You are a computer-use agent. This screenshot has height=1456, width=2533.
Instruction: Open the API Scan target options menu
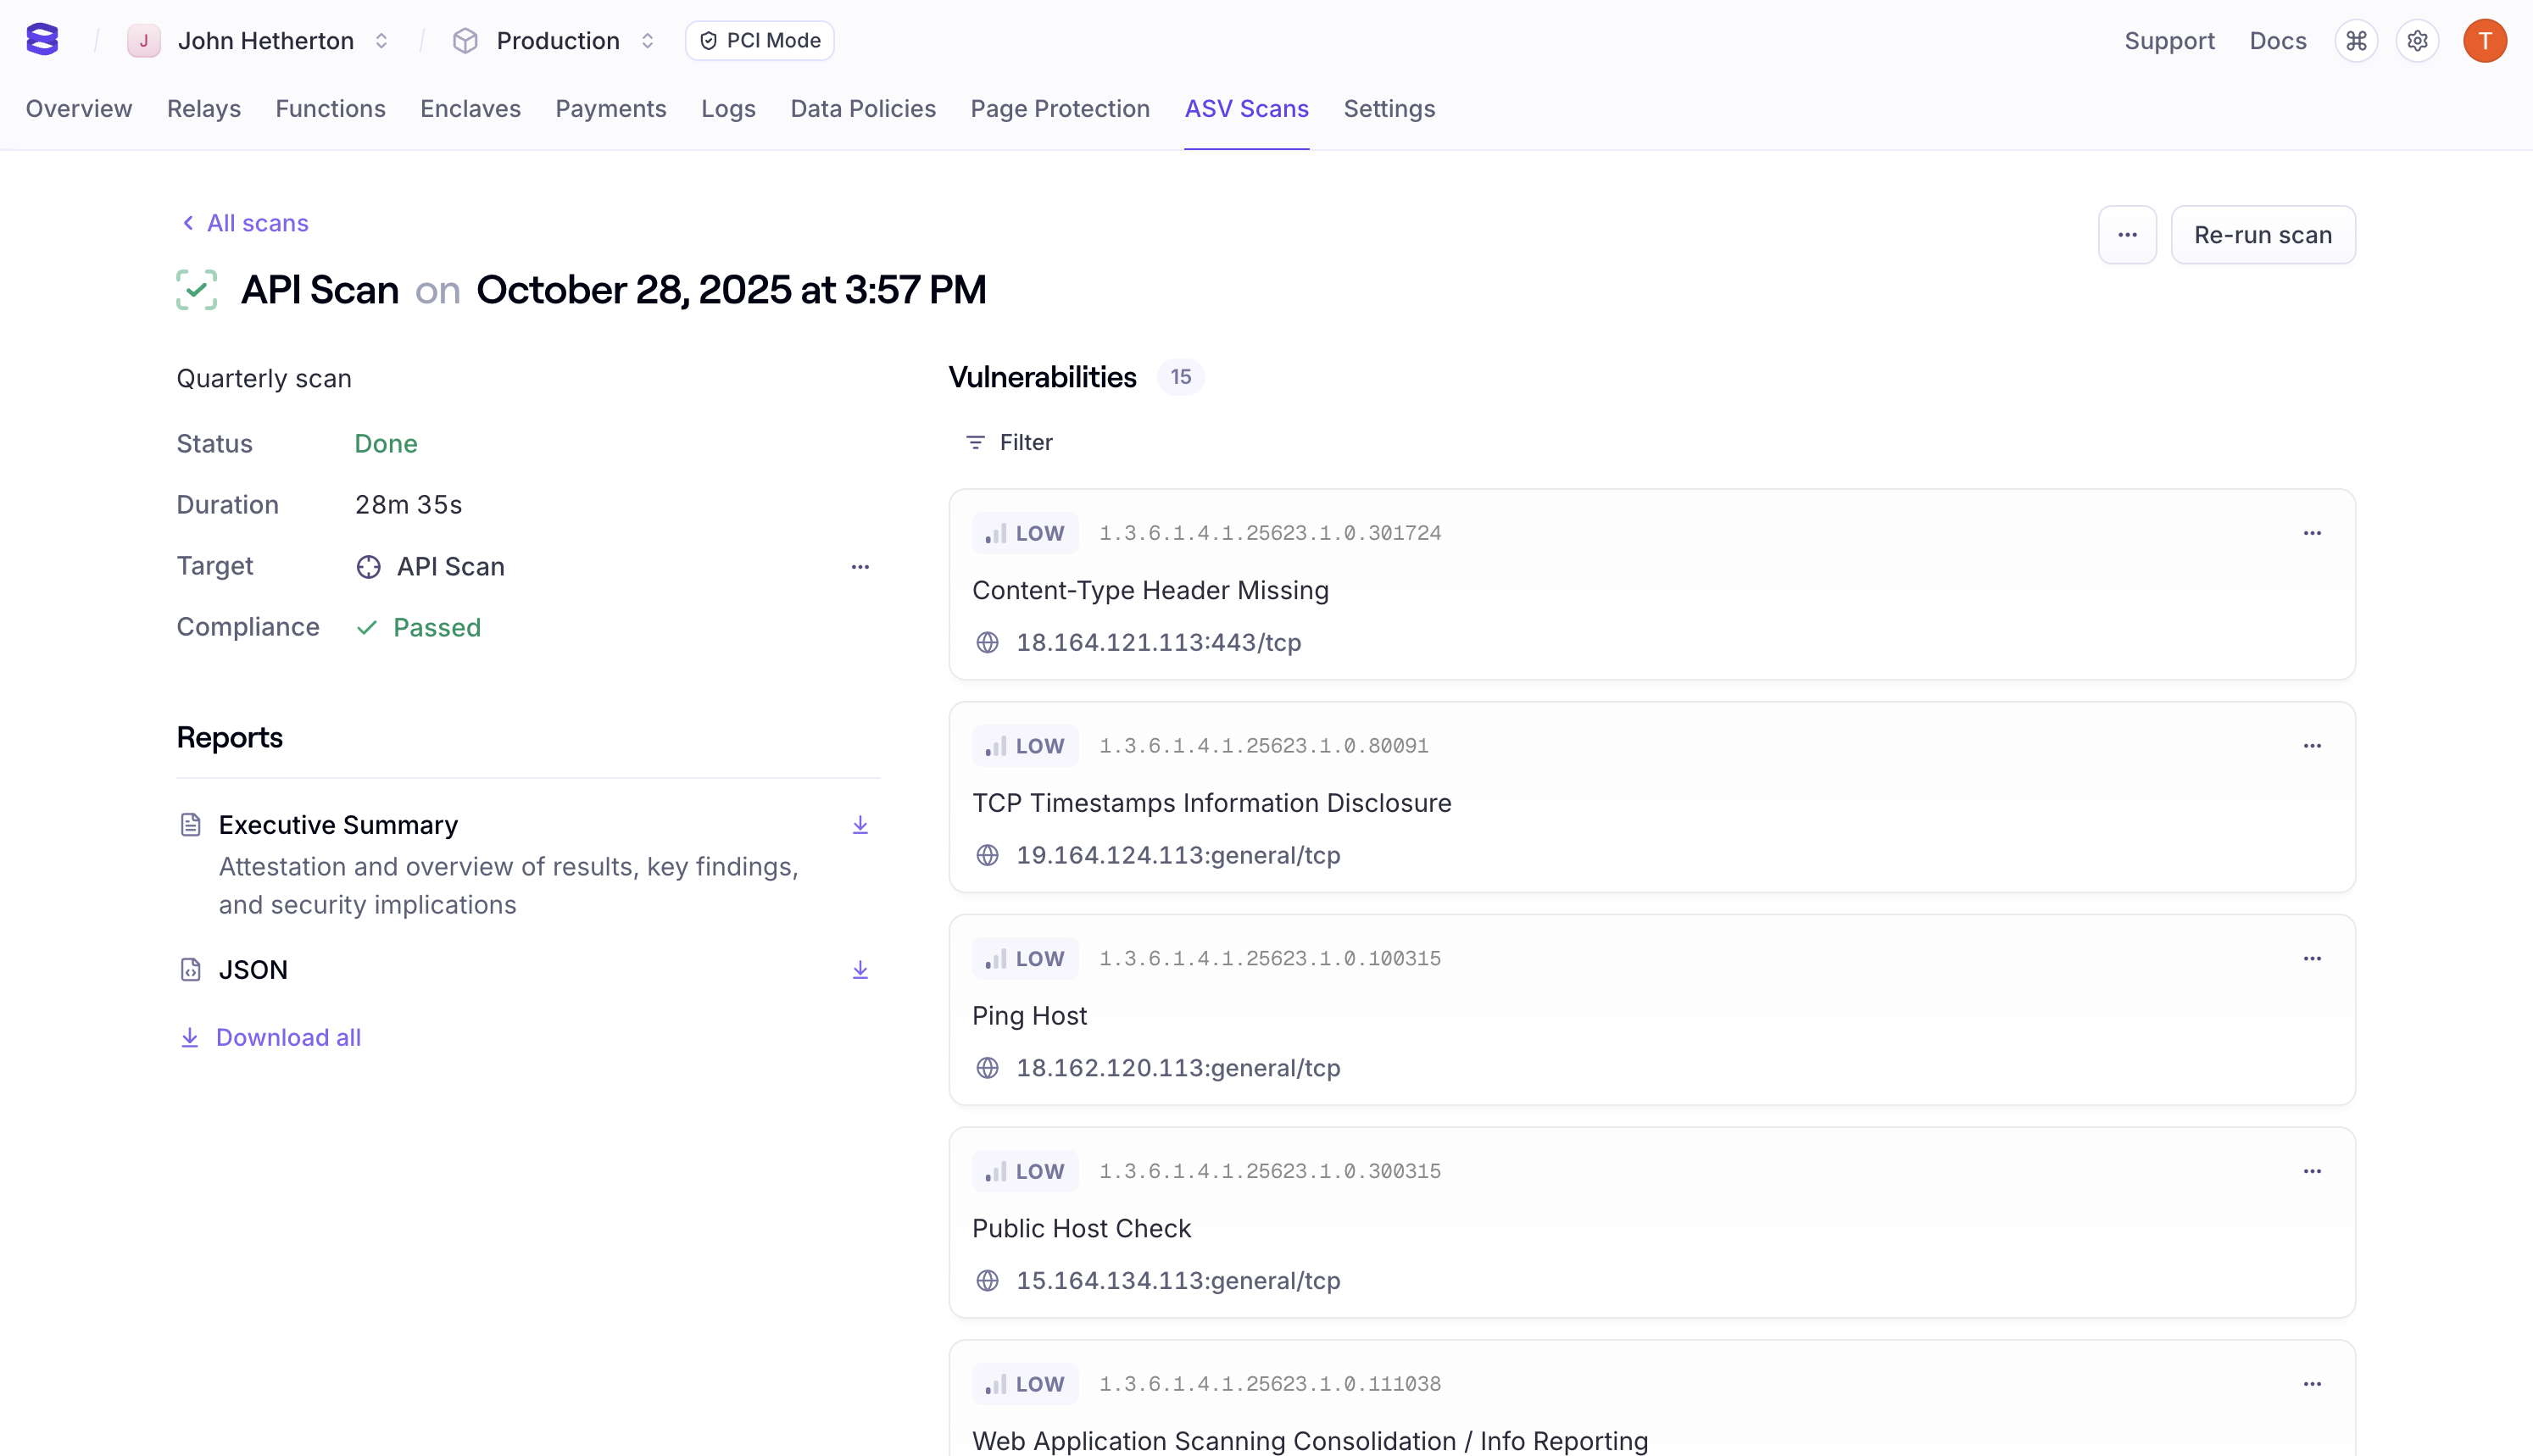coord(860,567)
